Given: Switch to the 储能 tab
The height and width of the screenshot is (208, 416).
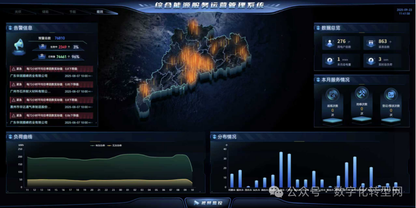Looking at the screenshot, I should coord(45,12).
